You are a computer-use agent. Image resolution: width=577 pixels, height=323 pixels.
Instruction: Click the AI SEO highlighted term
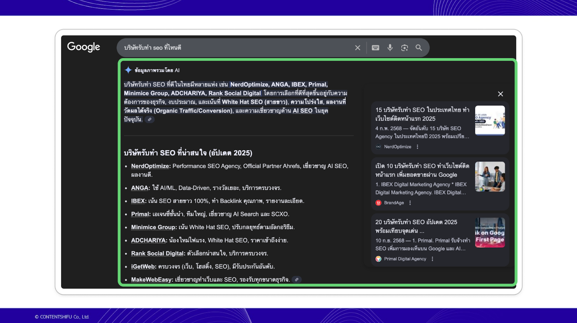(303, 111)
